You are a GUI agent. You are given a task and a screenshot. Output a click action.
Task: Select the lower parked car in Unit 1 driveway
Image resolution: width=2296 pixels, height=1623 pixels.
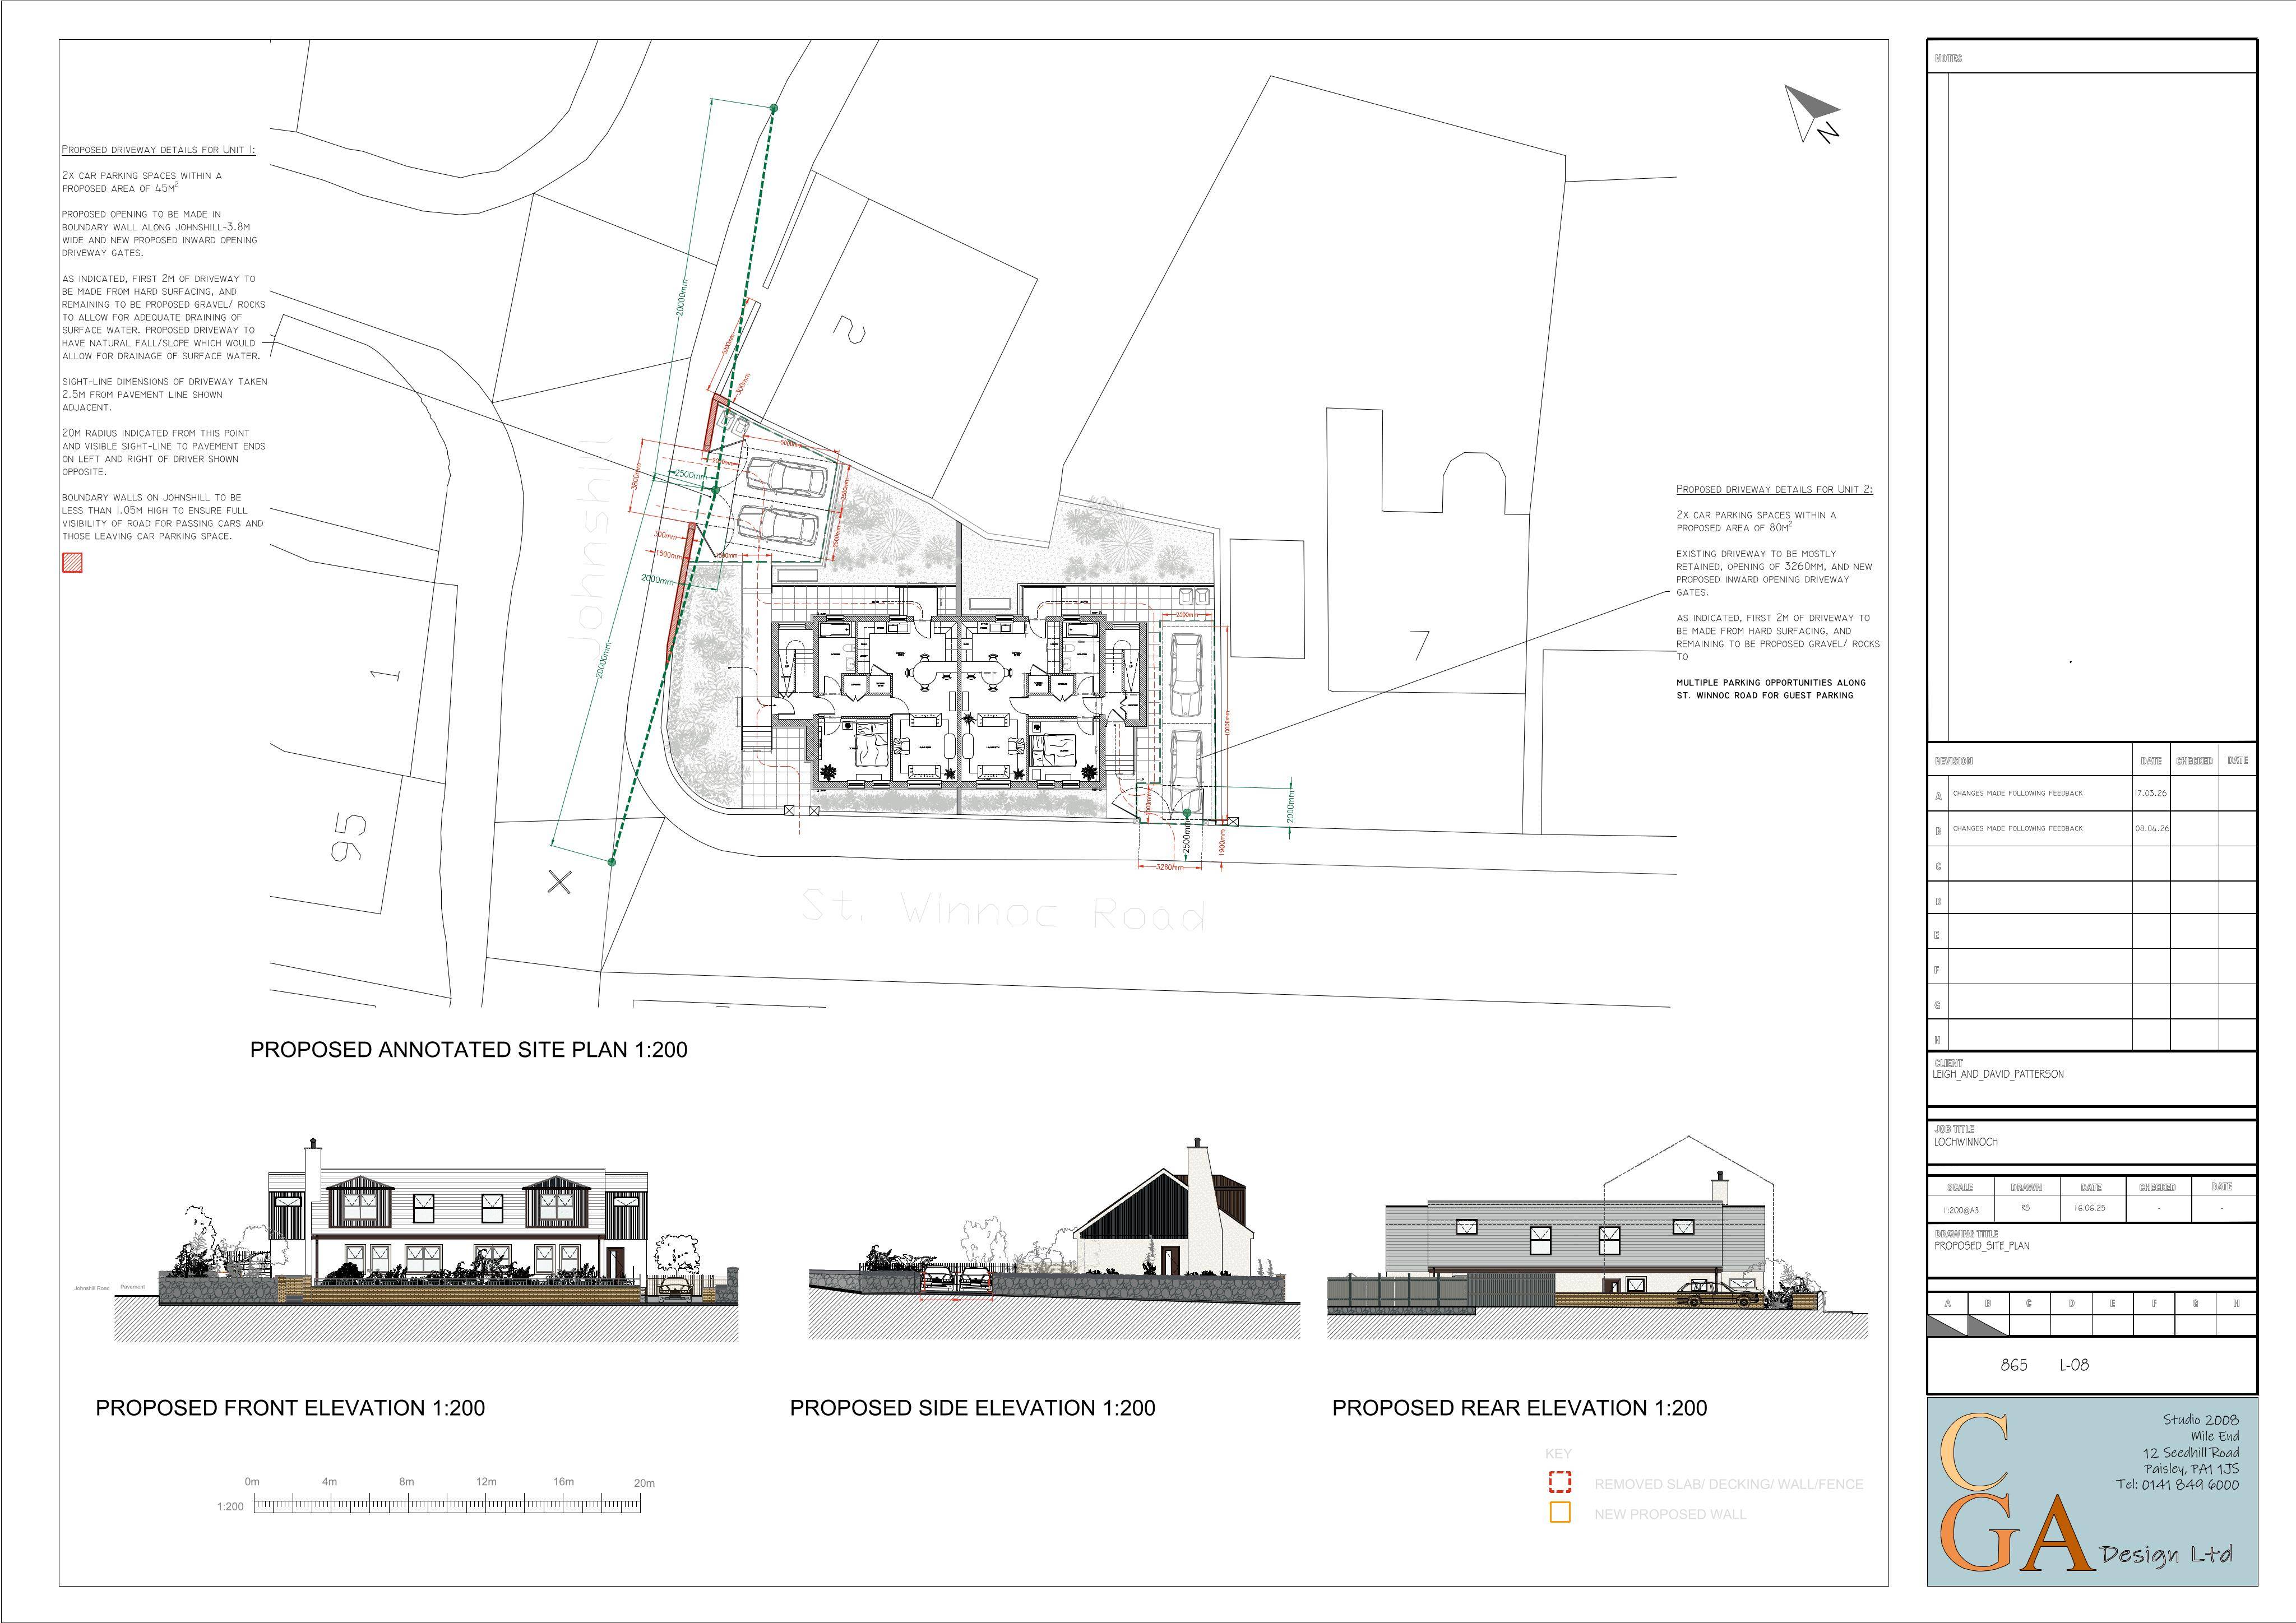[777, 524]
